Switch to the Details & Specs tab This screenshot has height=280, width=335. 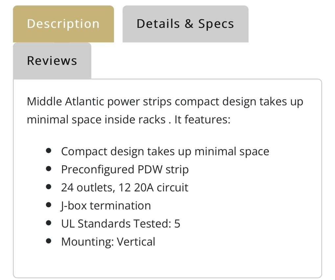click(x=185, y=24)
